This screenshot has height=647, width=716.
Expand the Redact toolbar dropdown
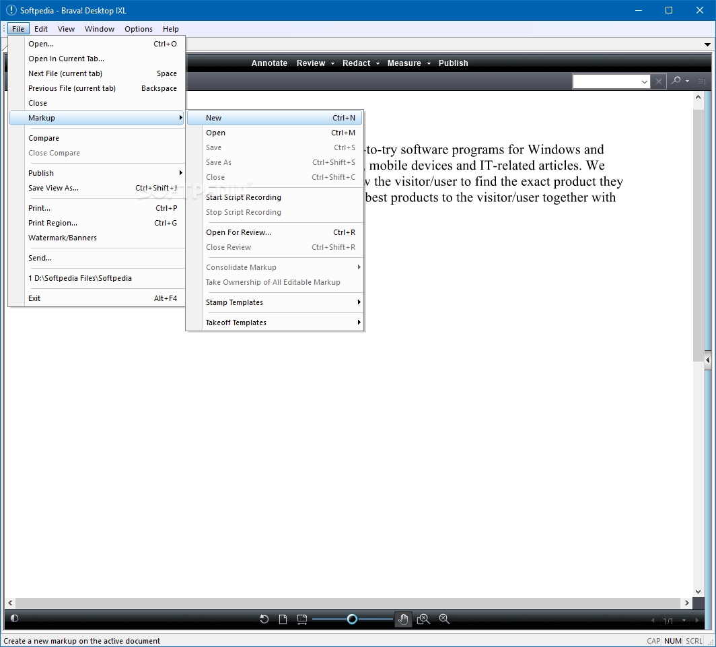[378, 63]
